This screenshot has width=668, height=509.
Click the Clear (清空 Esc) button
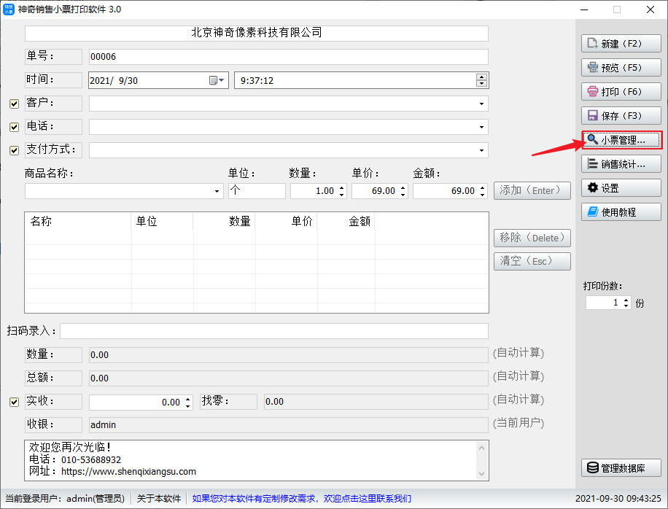(532, 262)
